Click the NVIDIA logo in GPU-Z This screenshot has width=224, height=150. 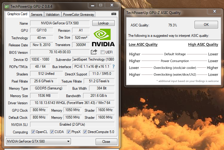(x=103, y=38)
